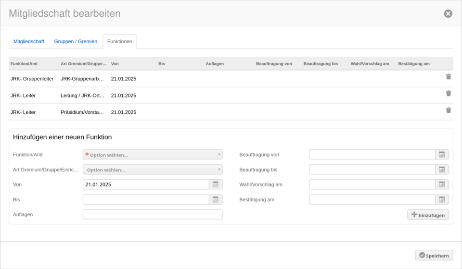The width and height of the screenshot is (462, 269).
Task: Delete the Leitung / JRK-Ort row
Action: 448,94
